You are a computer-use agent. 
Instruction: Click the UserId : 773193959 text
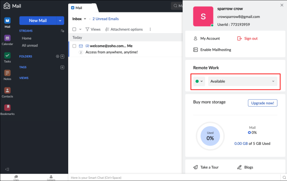pyautogui.click(x=234, y=25)
